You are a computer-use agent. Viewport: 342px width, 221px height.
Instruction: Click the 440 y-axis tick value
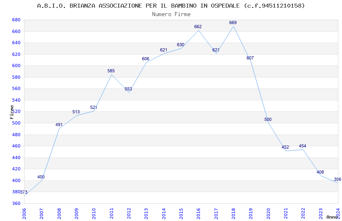click(16, 158)
